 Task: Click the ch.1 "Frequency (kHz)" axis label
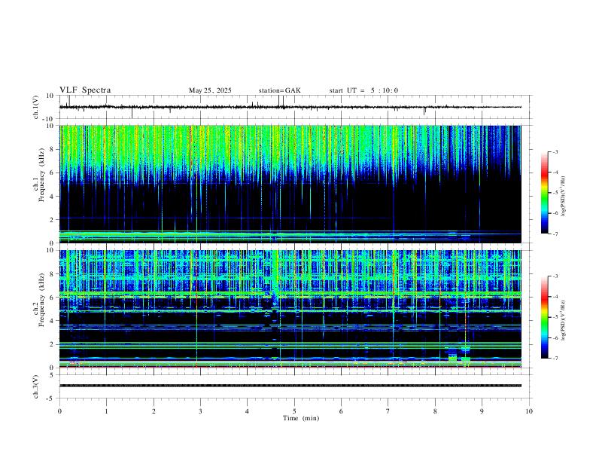[x=41, y=175]
